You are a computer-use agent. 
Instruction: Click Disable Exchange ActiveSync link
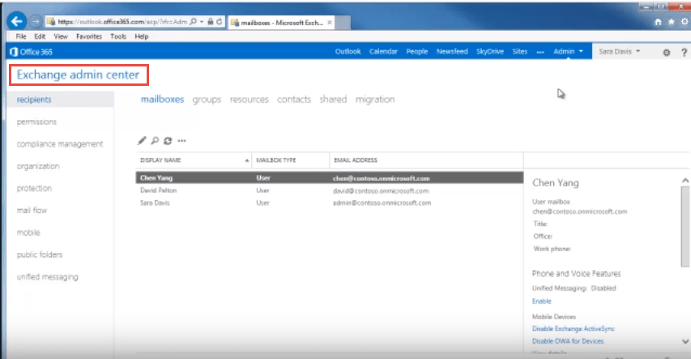pyautogui.click(x=573, y=328)
